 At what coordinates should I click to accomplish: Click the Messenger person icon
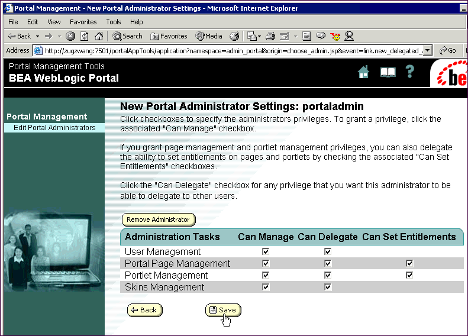coord(349,36)
